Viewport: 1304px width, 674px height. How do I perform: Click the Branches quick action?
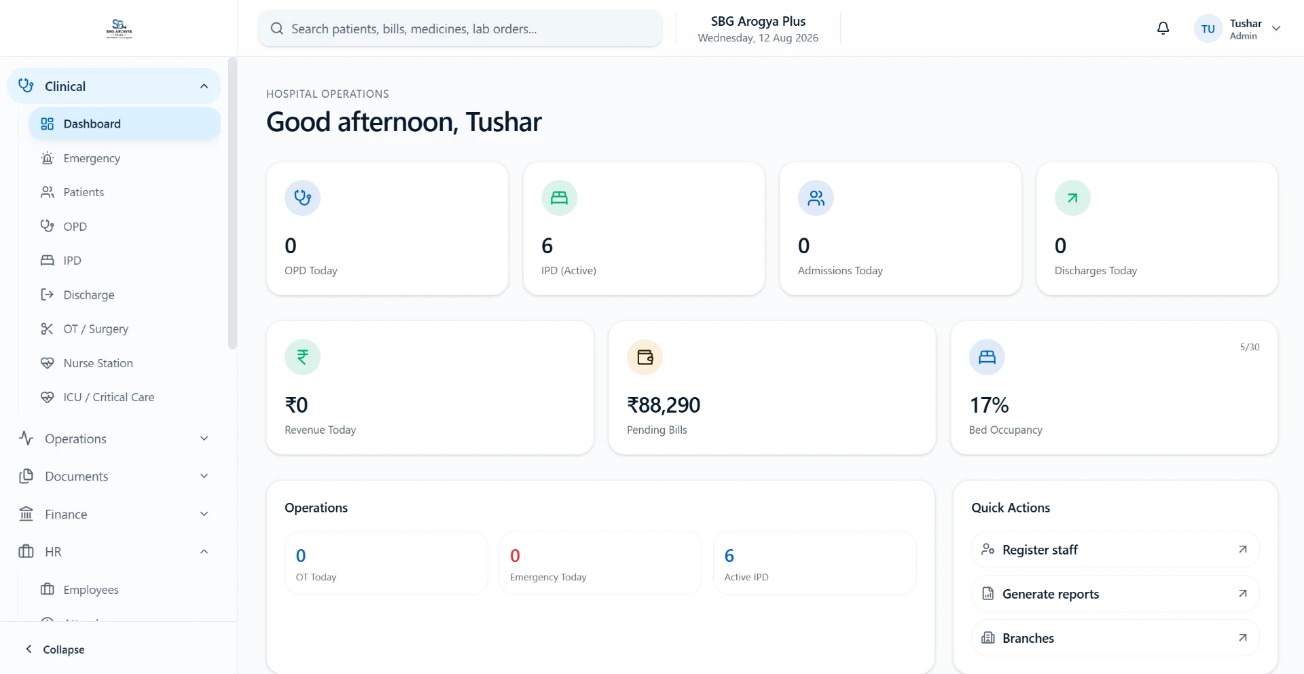pos(1115,637)
